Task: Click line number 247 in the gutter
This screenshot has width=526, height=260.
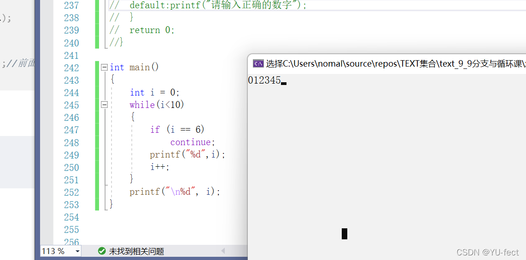Action: [71, 130]
